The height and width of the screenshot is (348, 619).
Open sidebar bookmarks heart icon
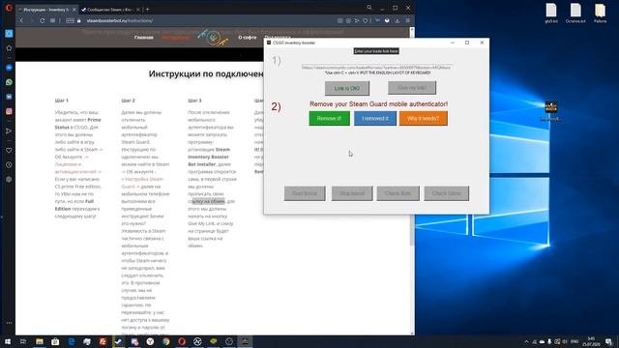[9, 151]
